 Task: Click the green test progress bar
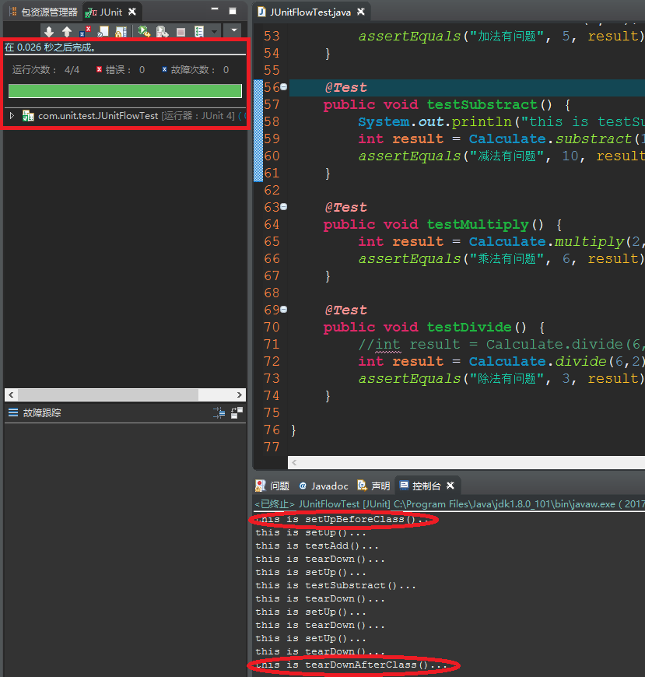point(125,91)
